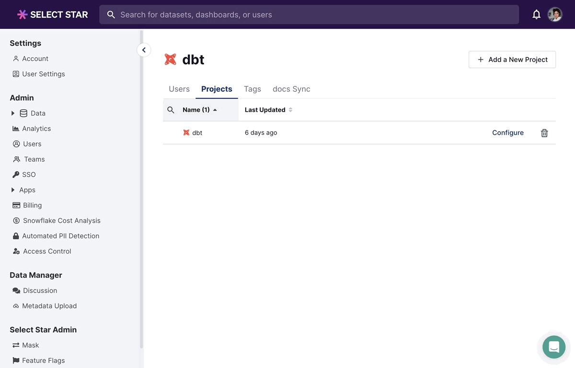Image resolution: width=575 pixels, height=368 pixels.
Task: Click the table search magnifier icon
Action: point(171,110)
